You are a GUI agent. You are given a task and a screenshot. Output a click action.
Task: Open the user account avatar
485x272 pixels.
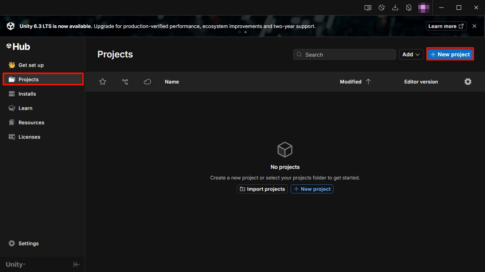pos(424,8)
